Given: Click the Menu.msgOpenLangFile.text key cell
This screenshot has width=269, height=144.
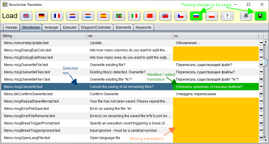Looking at the screenshot, I should pyautogui.click(x=44, y=138).
